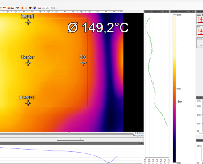This screenshot has height=164, width=203.
Task: Click the blue and red thermal image icon
Action: pos(35,8)
